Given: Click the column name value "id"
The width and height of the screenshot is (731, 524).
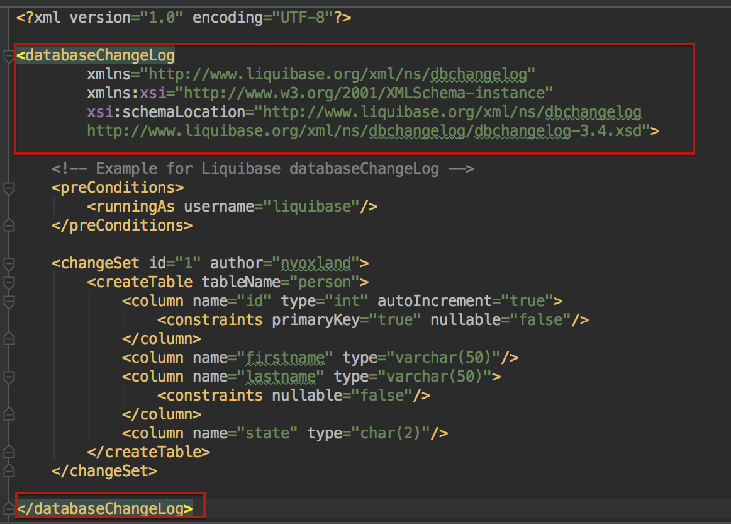Looking at the screenshot, I should (254, 301).
